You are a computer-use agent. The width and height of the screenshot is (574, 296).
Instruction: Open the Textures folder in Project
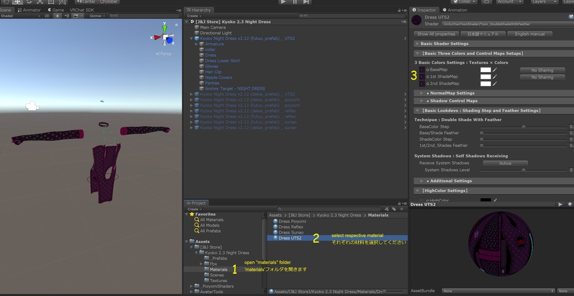218,281
